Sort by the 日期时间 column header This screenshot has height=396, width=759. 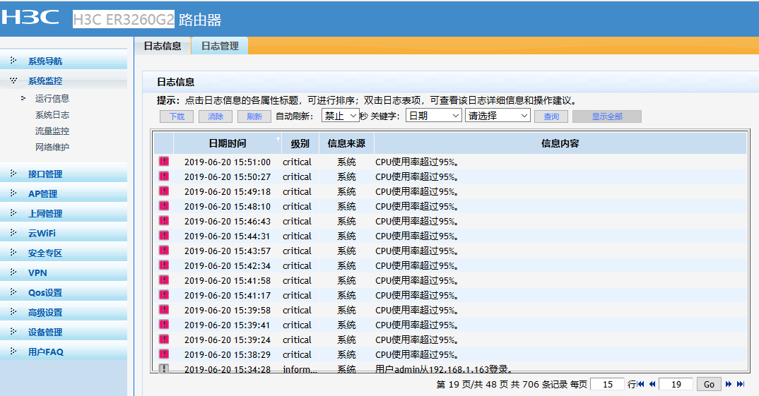pos(228,143)
